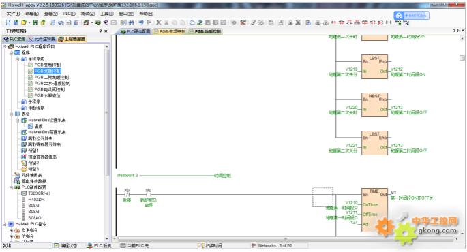467x252 pixels.
Task: Open the PLC(P) menu
Action: (x=69, y=14)
